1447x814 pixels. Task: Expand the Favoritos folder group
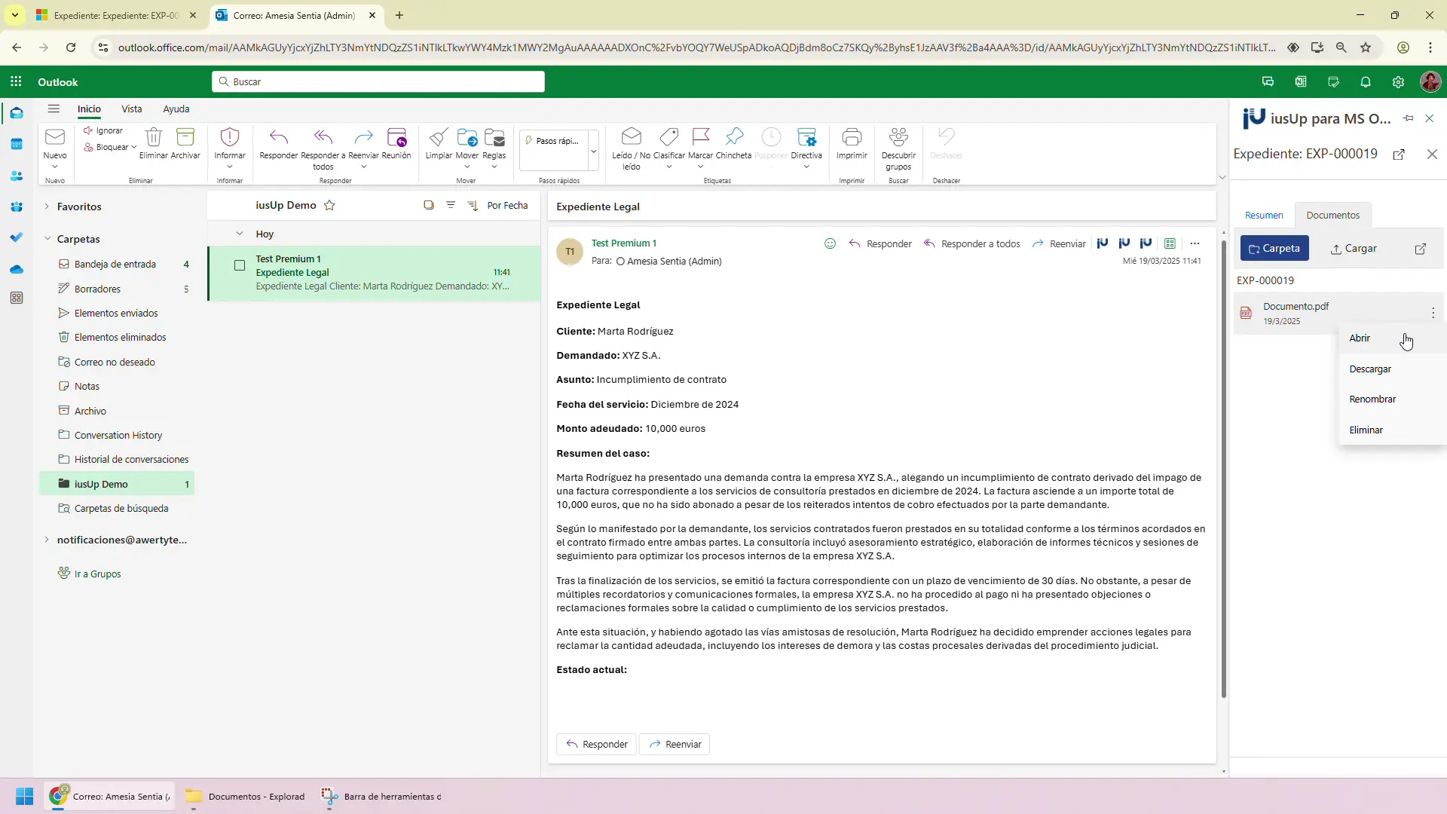[47, 207]
